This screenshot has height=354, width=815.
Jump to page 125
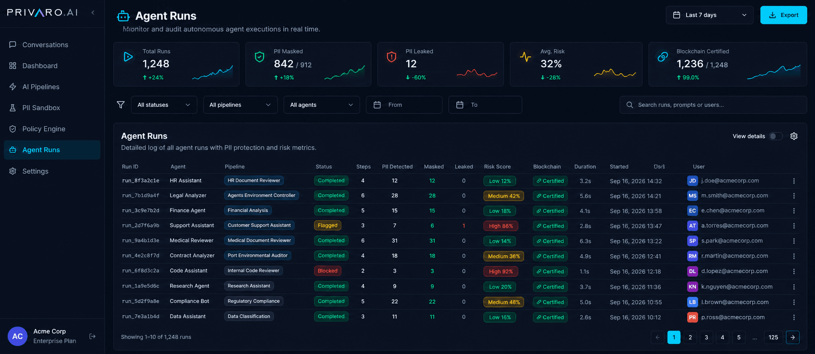point(773,337)
